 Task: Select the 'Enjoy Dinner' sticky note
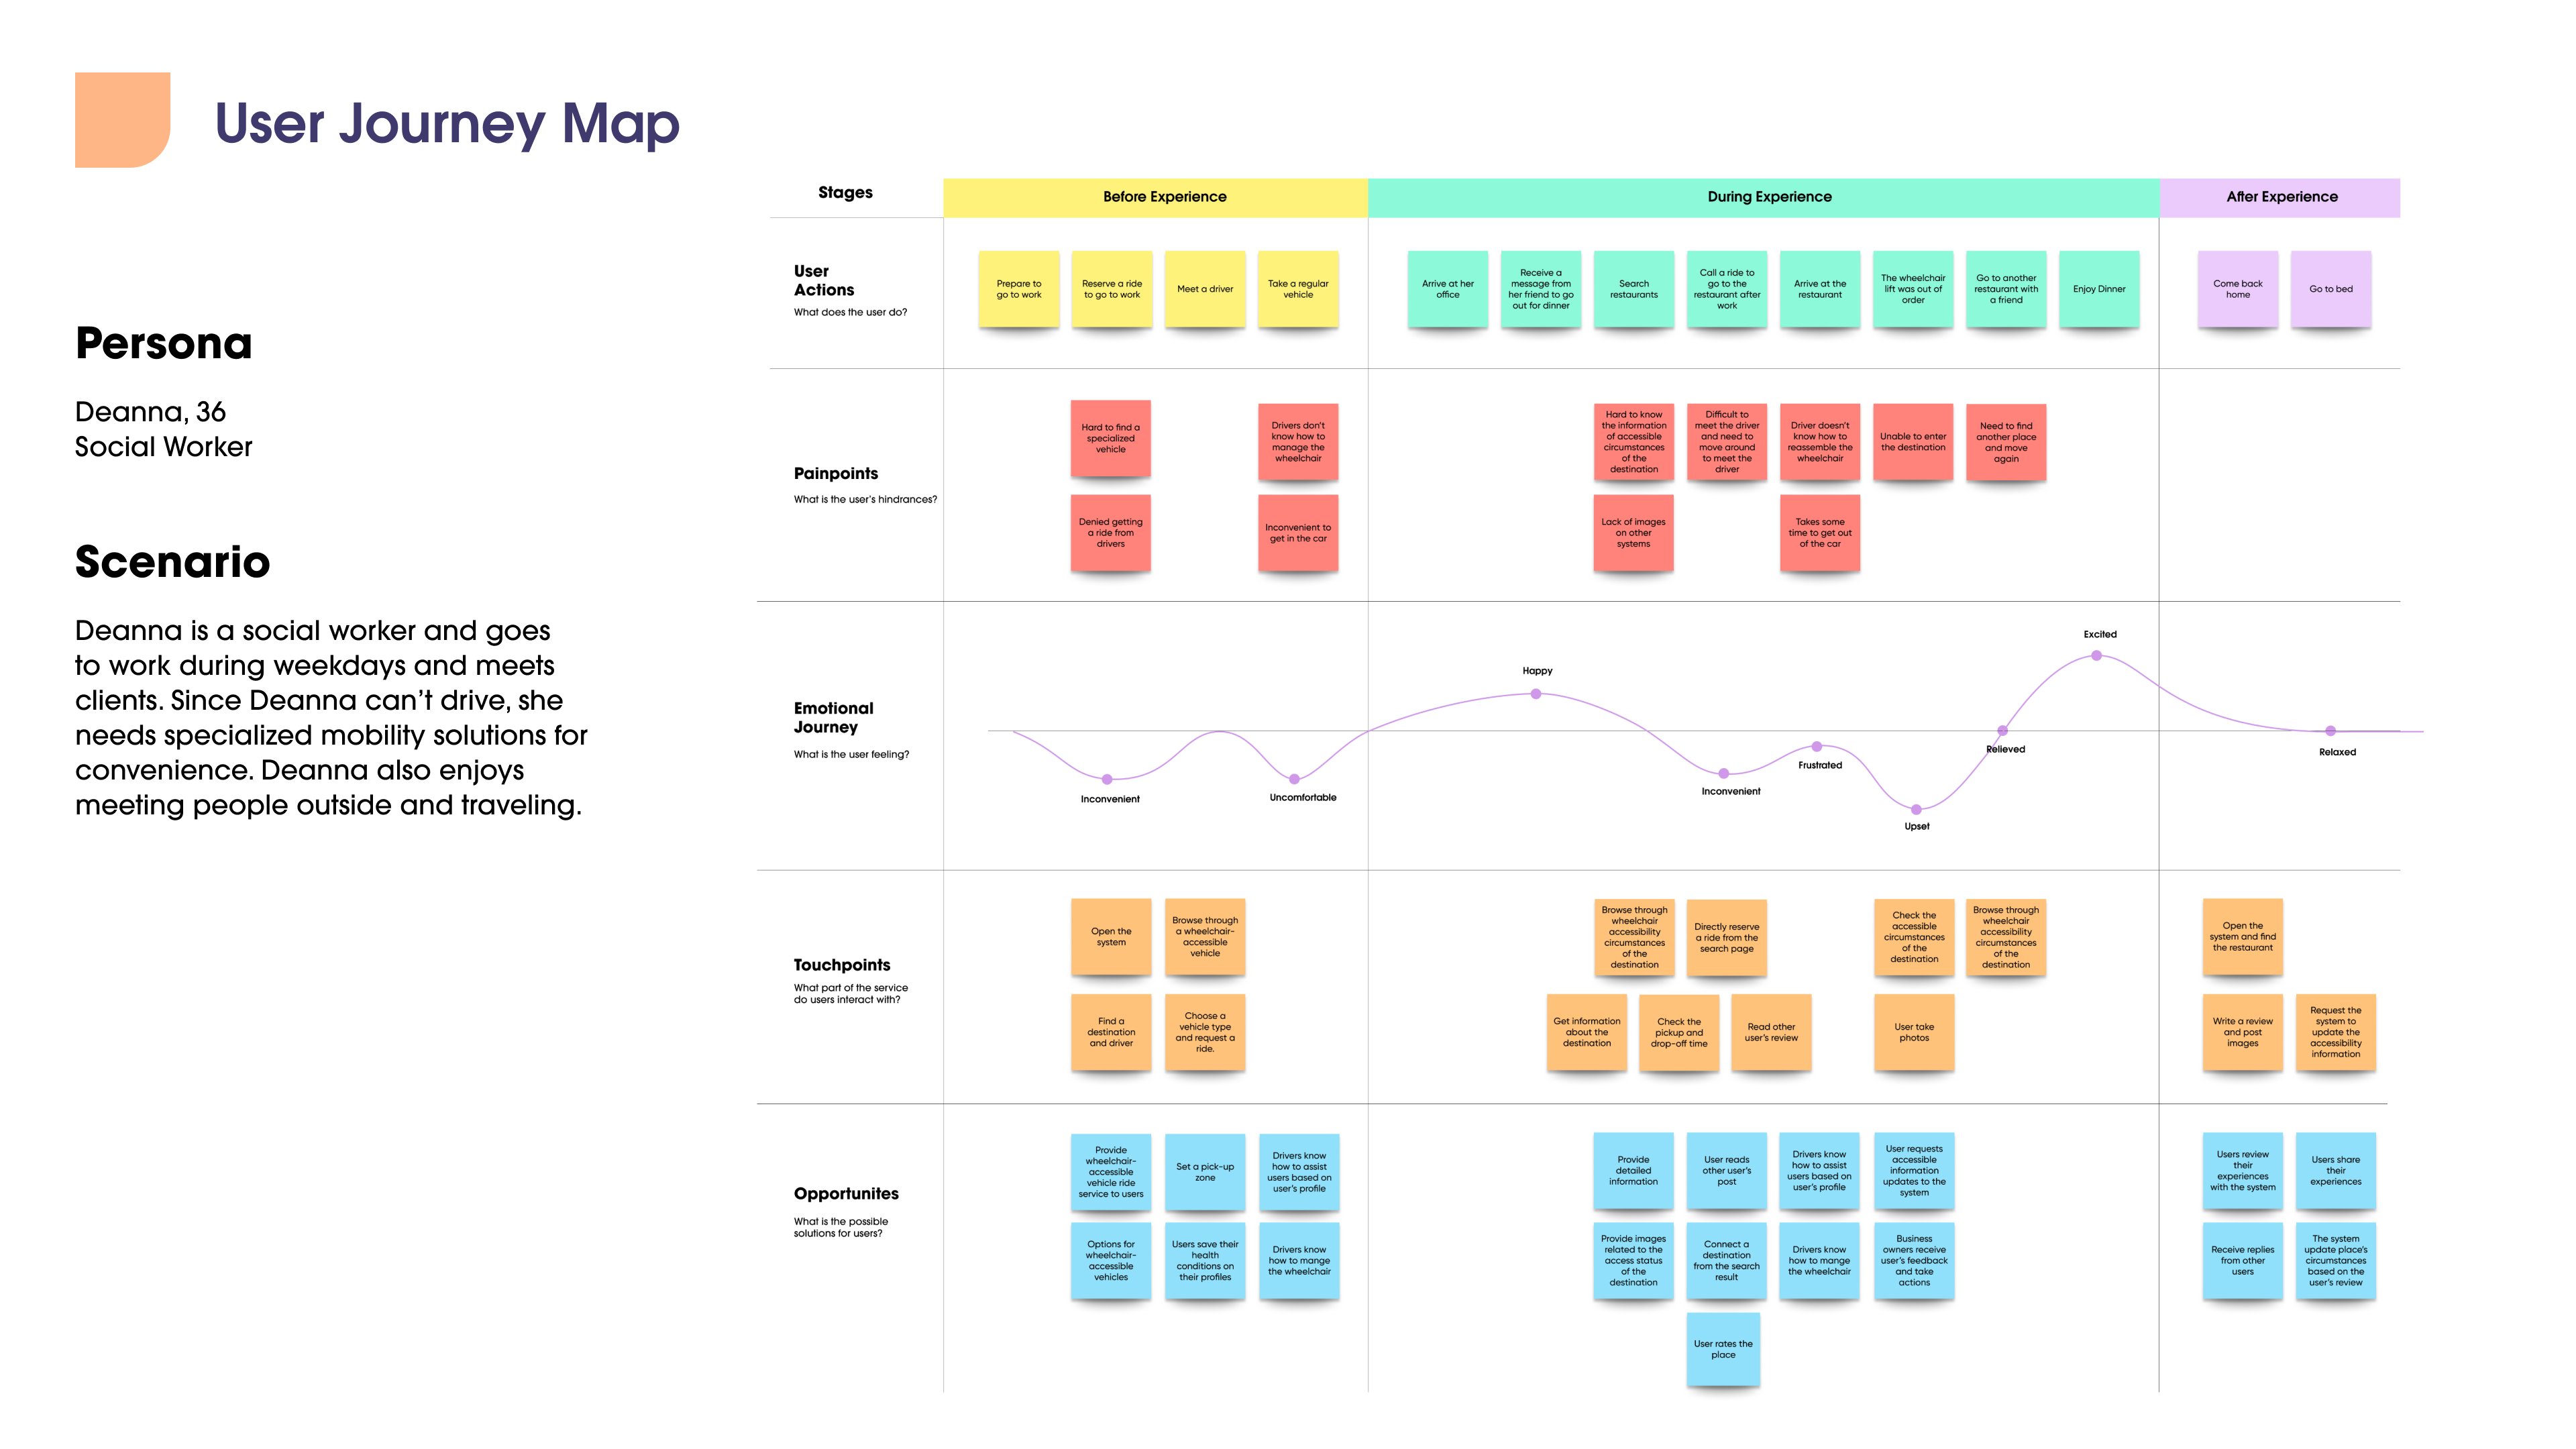click(x=2098, y=289)
